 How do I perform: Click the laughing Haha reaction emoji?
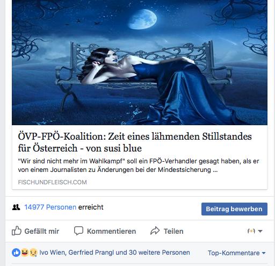25,253
